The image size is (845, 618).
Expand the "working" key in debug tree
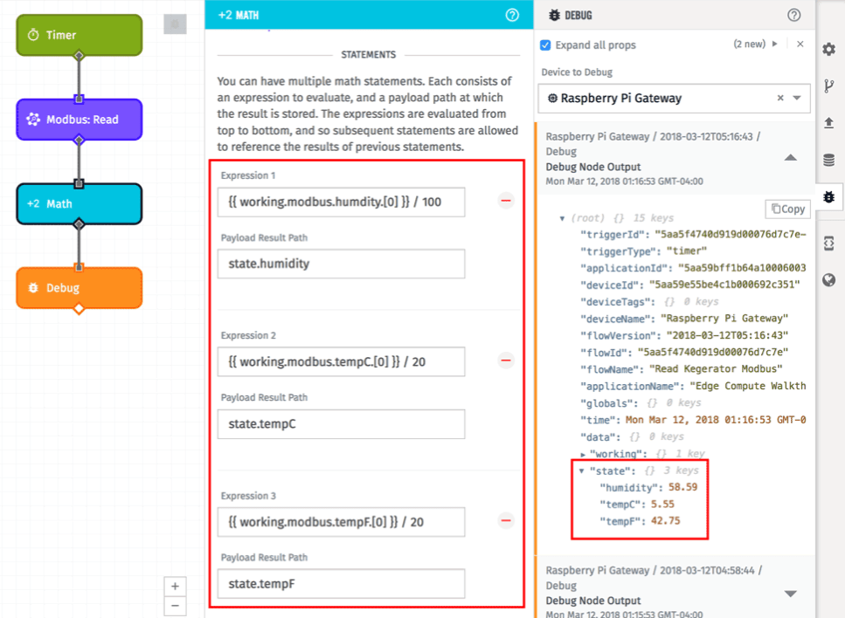tap(583, 455)
